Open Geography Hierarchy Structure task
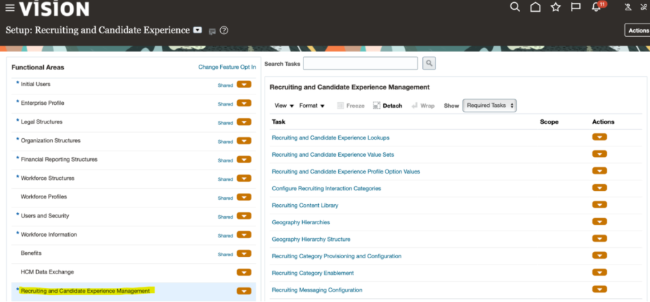Viewport: 650px width, 302px height. (311, 240)
